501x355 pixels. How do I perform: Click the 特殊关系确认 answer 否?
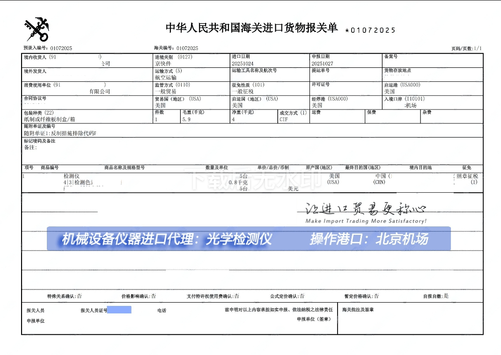point(79,296)
